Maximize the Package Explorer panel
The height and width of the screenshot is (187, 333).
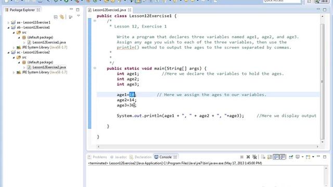[78, 10]
